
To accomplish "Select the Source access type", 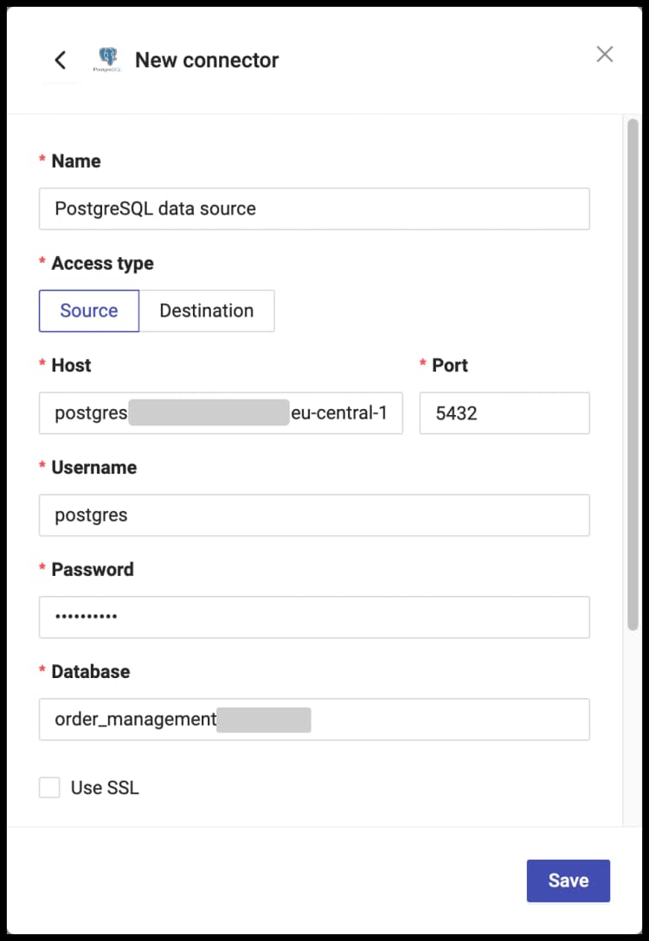I will (x=89, y=310).
